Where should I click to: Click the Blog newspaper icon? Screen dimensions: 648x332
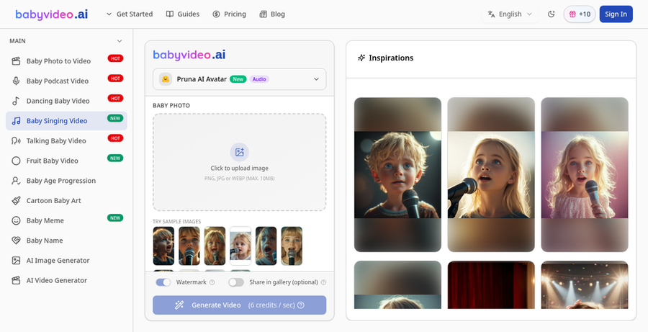pos(264,14)
